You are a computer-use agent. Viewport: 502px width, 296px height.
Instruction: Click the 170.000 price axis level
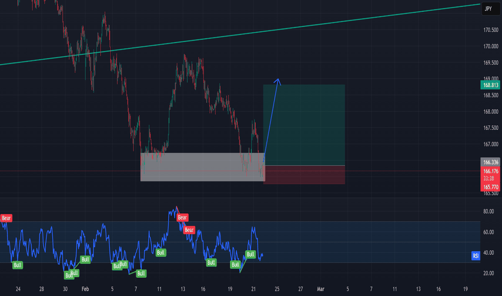pos(491,46)
